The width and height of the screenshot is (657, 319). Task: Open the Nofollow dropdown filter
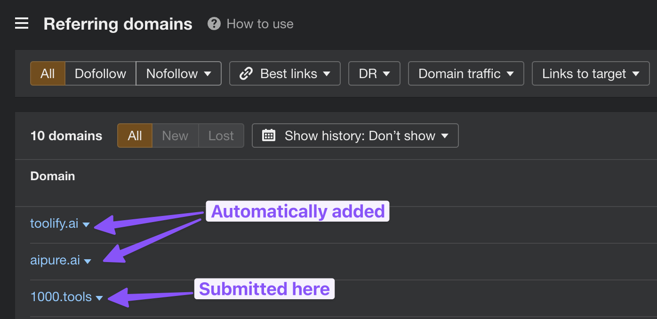point(178,73)
